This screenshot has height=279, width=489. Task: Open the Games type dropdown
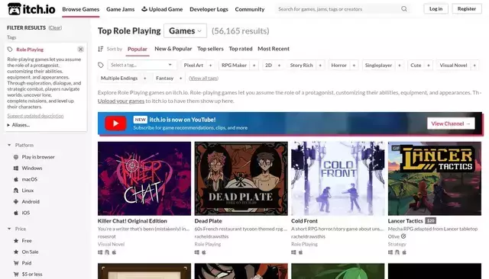tap(185, 30)
